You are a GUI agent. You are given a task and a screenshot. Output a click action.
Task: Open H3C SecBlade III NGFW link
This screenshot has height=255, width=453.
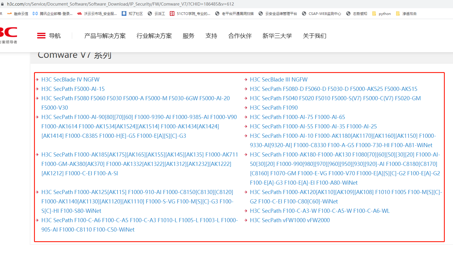click(x=279, y=79)
